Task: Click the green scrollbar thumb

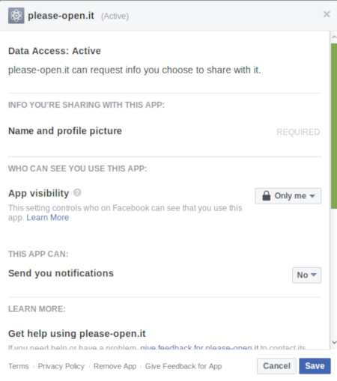Action: click(x=334, y=126)
